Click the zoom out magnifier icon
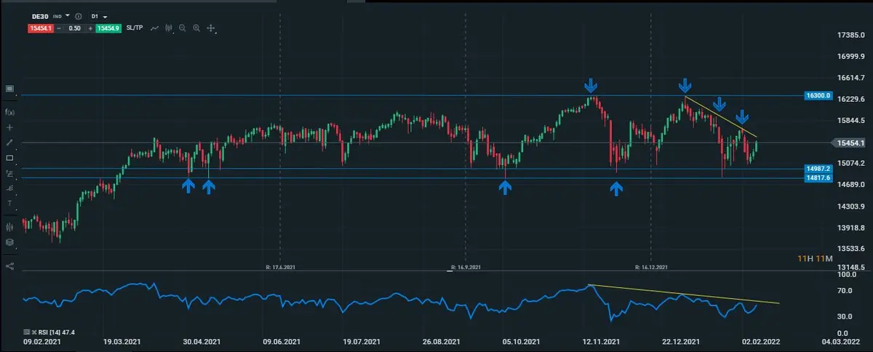The width and height of the screenshot is (873, 352). coord(182,28)
